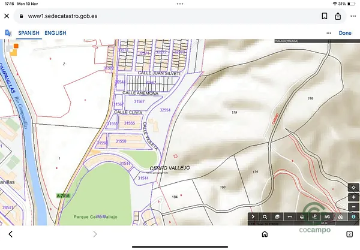360x250 pixels.
Task: Zoom out with the minus button
Action: pyautogui.click(x=353, y=207)
